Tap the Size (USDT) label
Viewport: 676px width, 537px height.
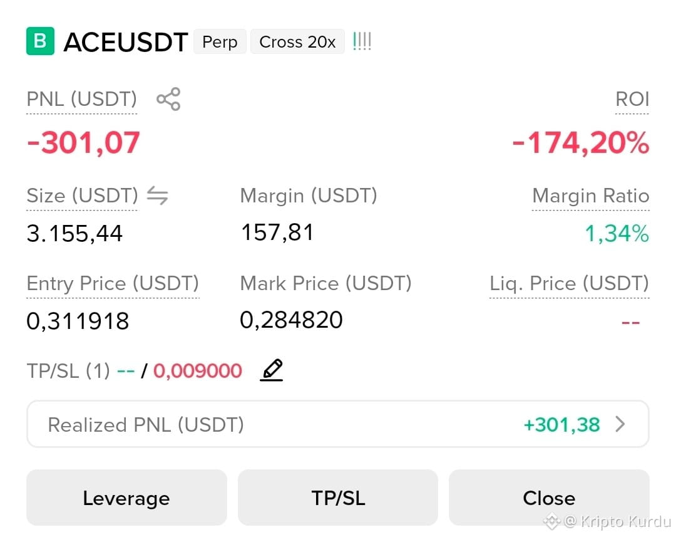[83, 196]
